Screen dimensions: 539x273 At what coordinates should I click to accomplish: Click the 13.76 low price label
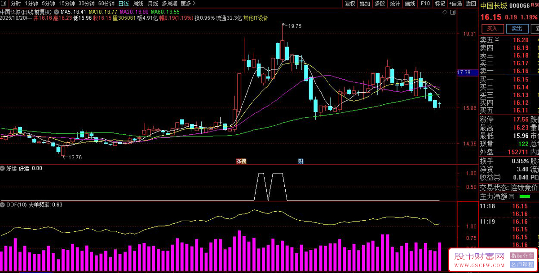[75, 157]
